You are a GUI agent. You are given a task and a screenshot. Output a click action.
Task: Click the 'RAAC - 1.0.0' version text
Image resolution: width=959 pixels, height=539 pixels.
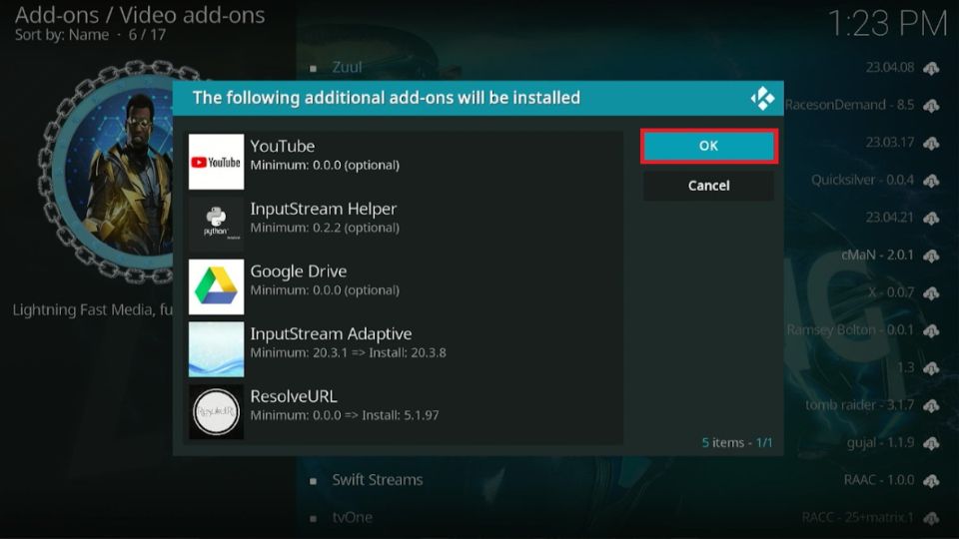pos(879,480)
